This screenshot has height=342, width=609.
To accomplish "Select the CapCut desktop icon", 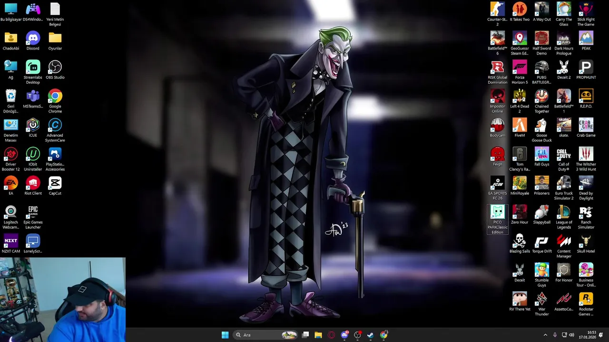I will tap(55, 186).
